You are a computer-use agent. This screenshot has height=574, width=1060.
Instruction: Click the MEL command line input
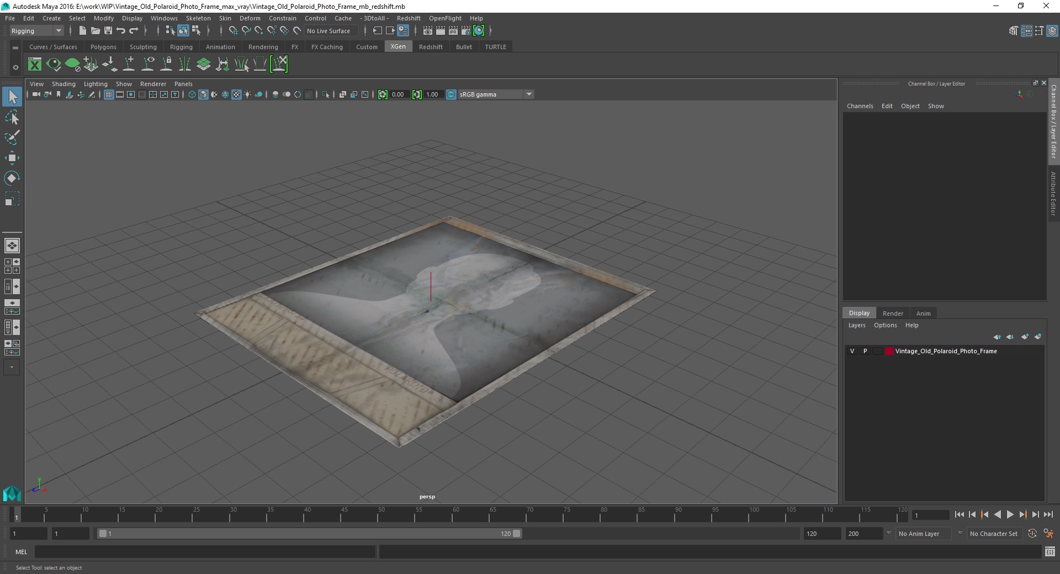point(205,552)
